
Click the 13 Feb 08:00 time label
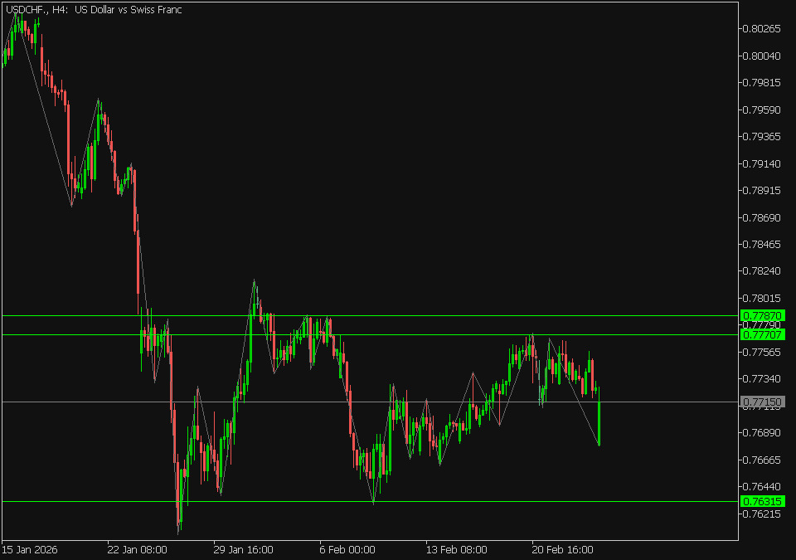tap(455, 549)
